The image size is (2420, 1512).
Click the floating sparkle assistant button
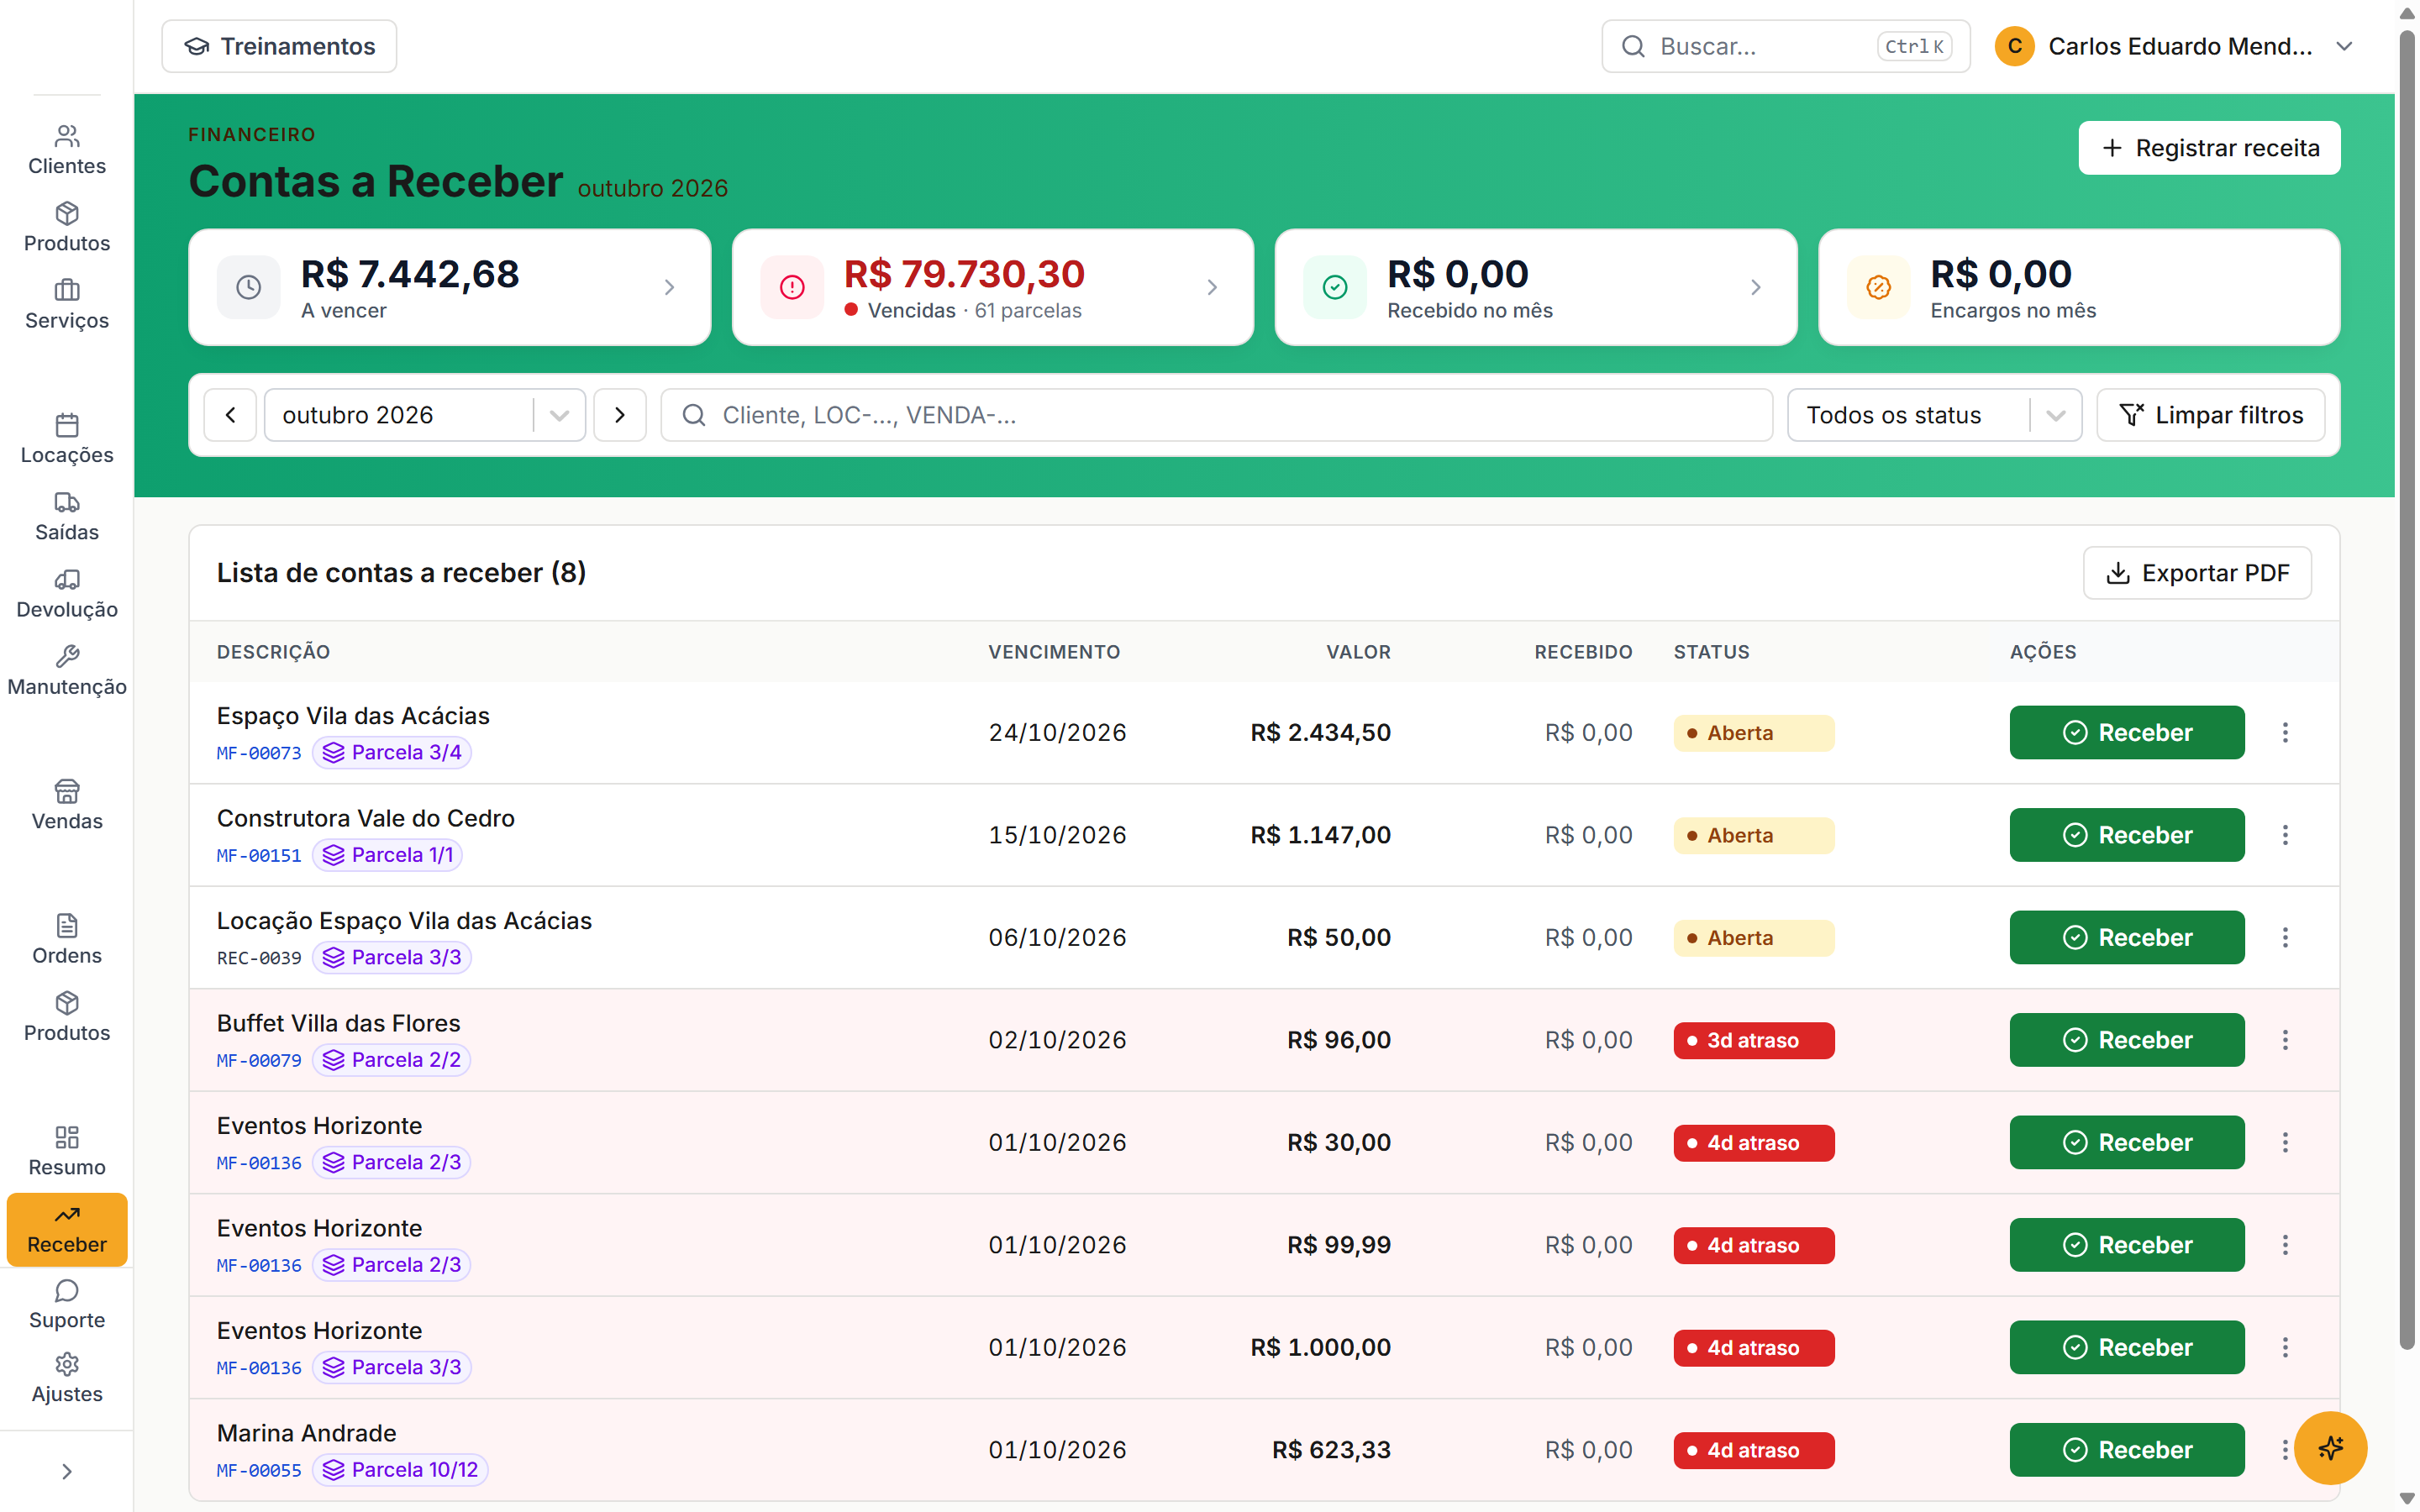click(2330, 1447)
